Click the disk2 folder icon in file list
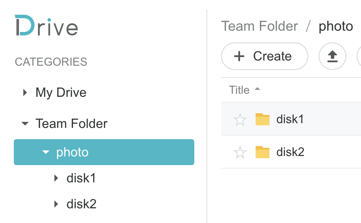The height and width of the screenshot is (223, 361). pyautogui.click(x=263, y=152)
